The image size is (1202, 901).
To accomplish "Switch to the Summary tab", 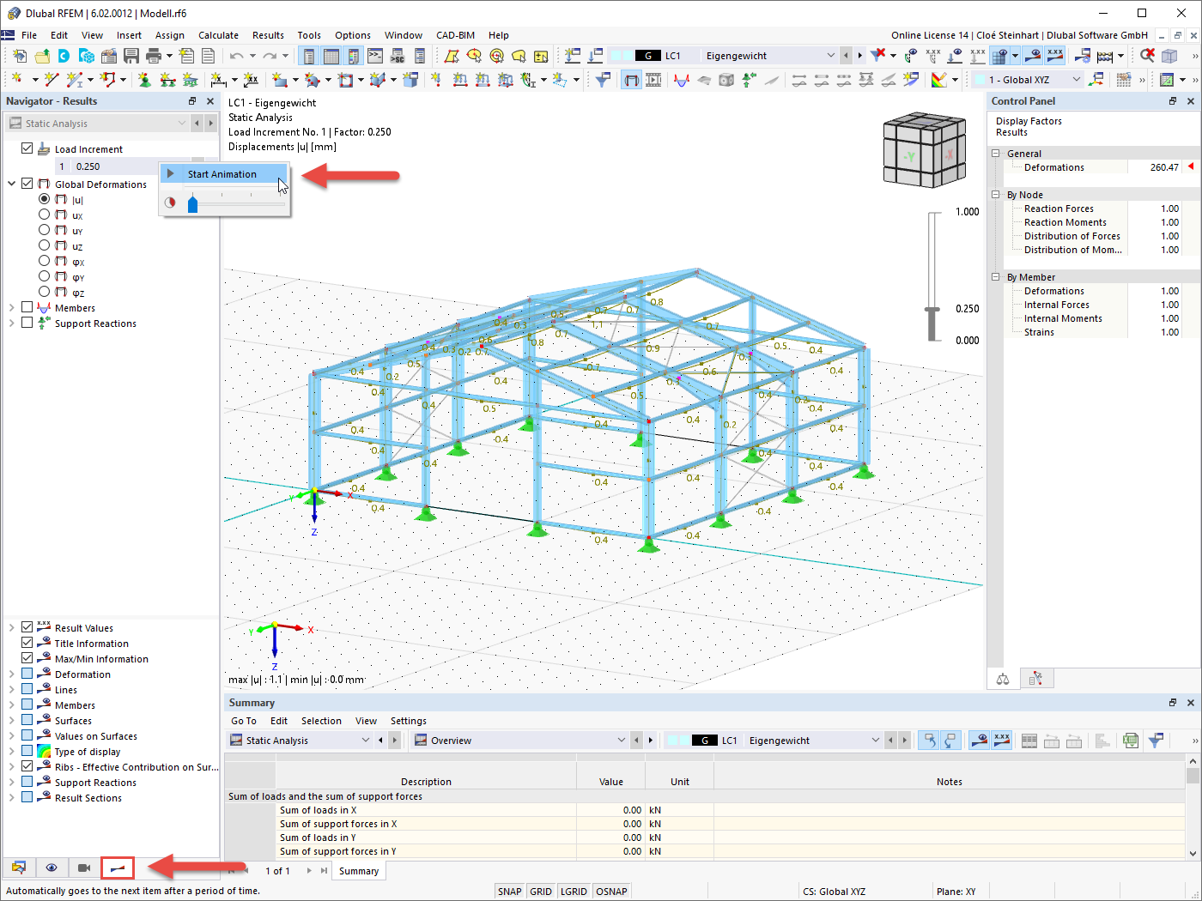I will coord(358,870).
